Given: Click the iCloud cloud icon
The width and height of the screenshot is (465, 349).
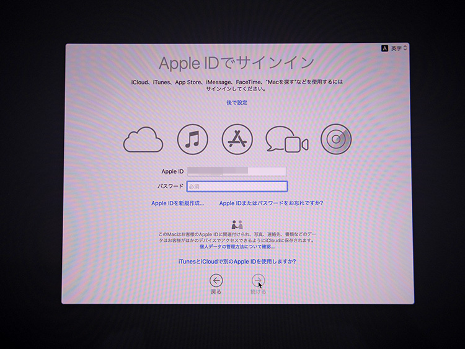Looking at the screenshot, I should pos(143,139).
